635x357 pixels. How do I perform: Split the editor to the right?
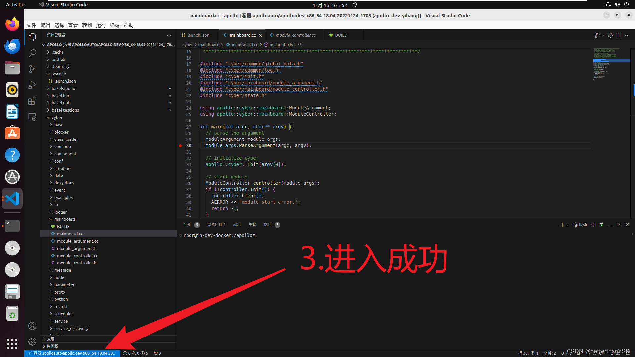[x=619, y=35]
